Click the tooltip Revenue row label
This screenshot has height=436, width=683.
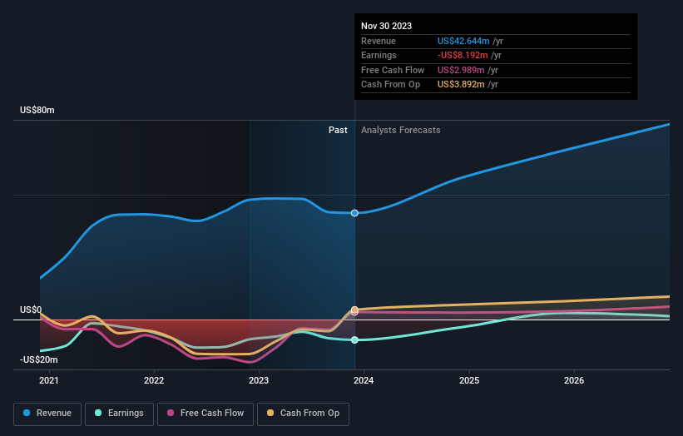(x=379, y=41)
